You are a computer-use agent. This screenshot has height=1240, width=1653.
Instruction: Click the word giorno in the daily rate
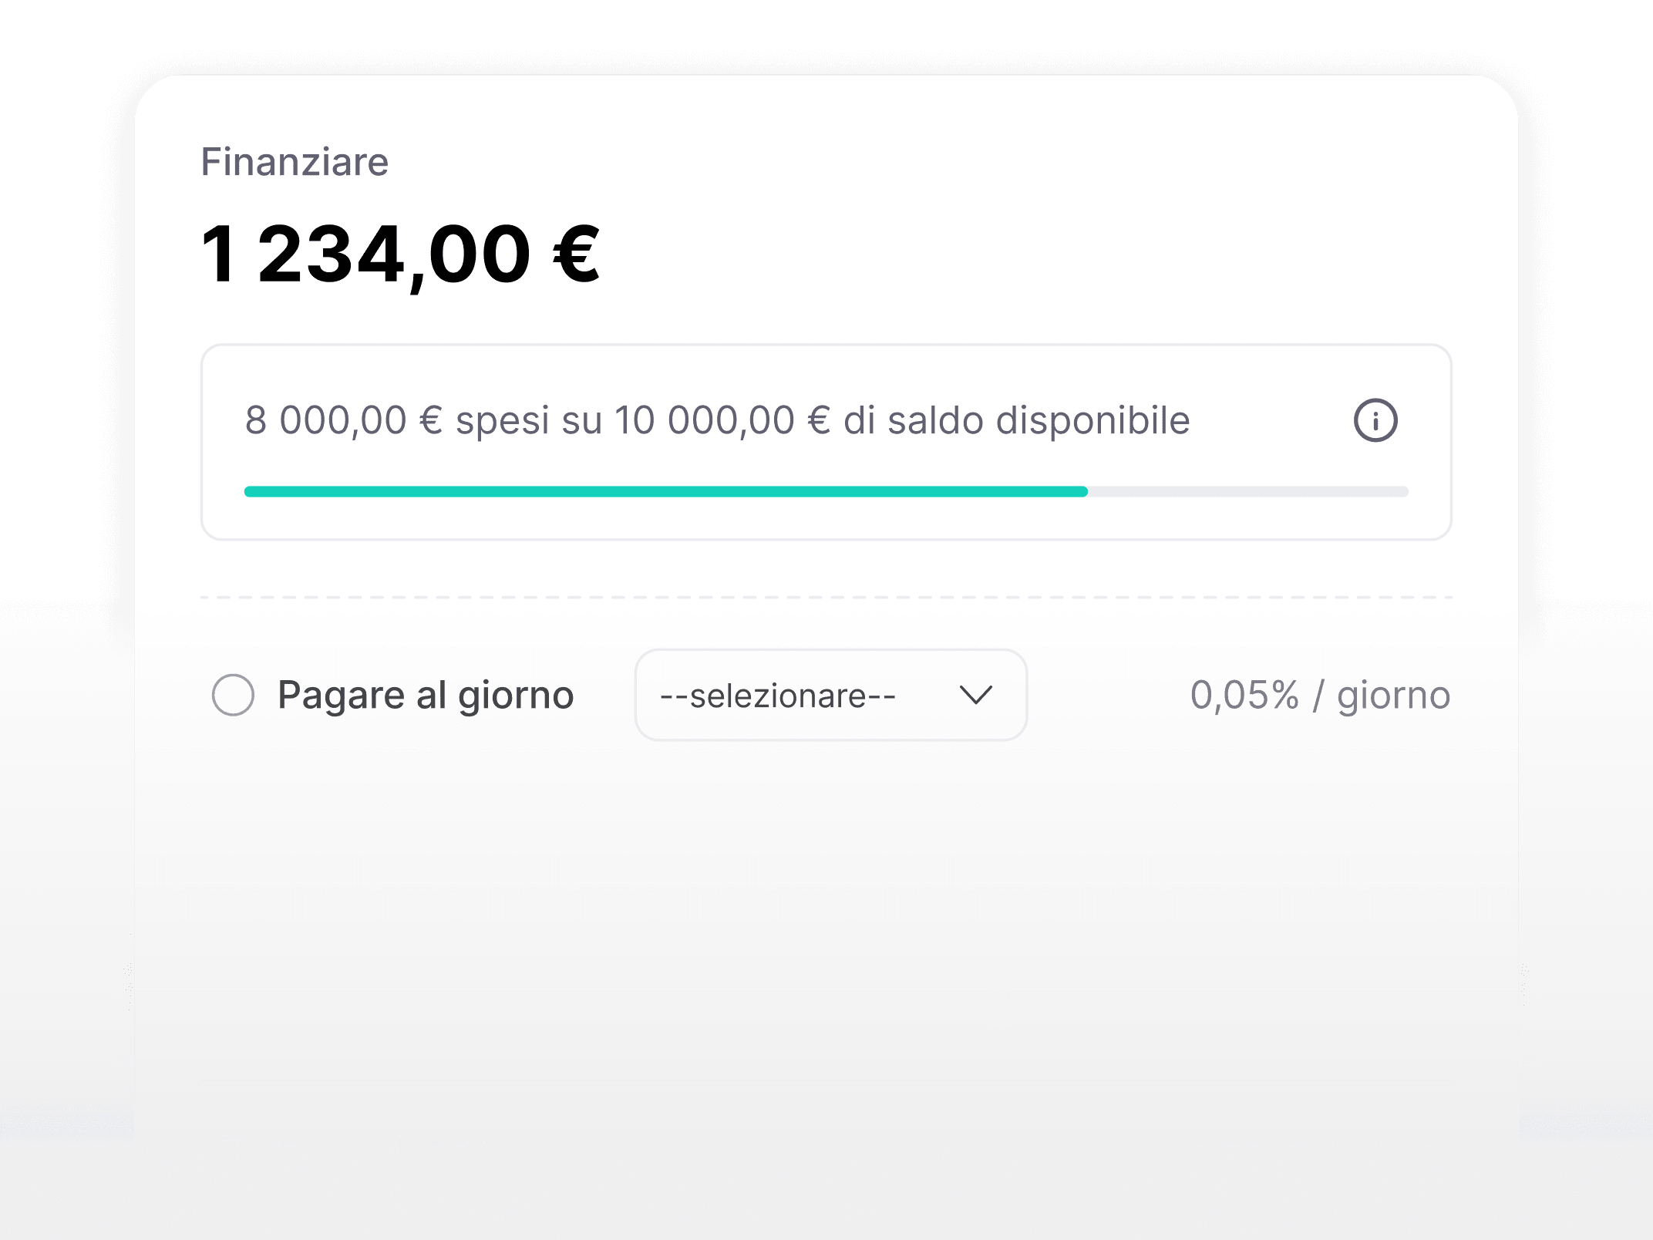[1394, 696]
